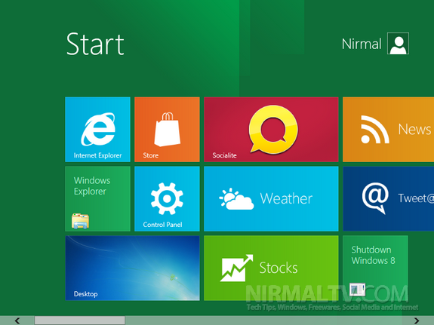Click the horizontal scrollbar thumb
The image size is (434, 325).
click(80, 320)
